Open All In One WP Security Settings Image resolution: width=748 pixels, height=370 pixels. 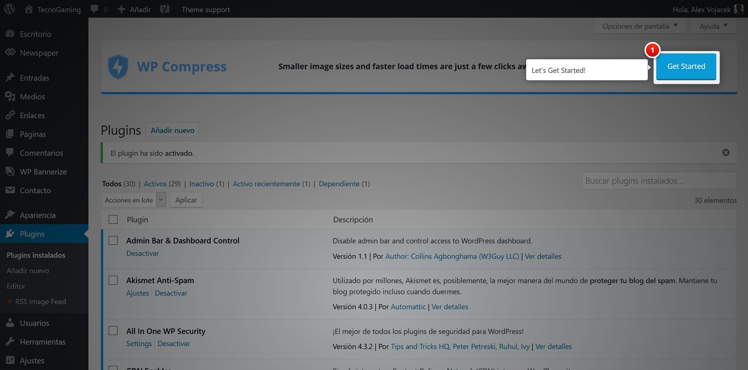(x=139, y=343)
